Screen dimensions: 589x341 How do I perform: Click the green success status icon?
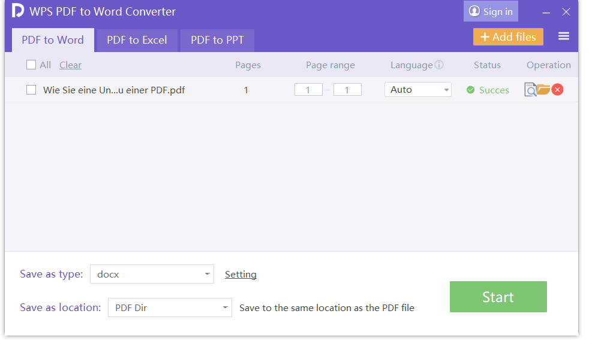coord(471,90)
